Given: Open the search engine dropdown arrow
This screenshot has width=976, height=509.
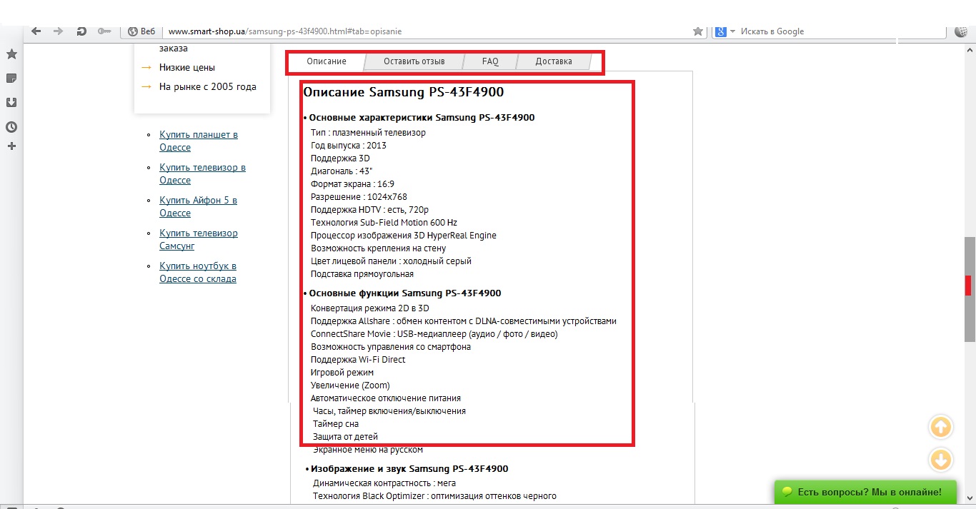Looking at the screenshot, I should [x=732, y=32].
